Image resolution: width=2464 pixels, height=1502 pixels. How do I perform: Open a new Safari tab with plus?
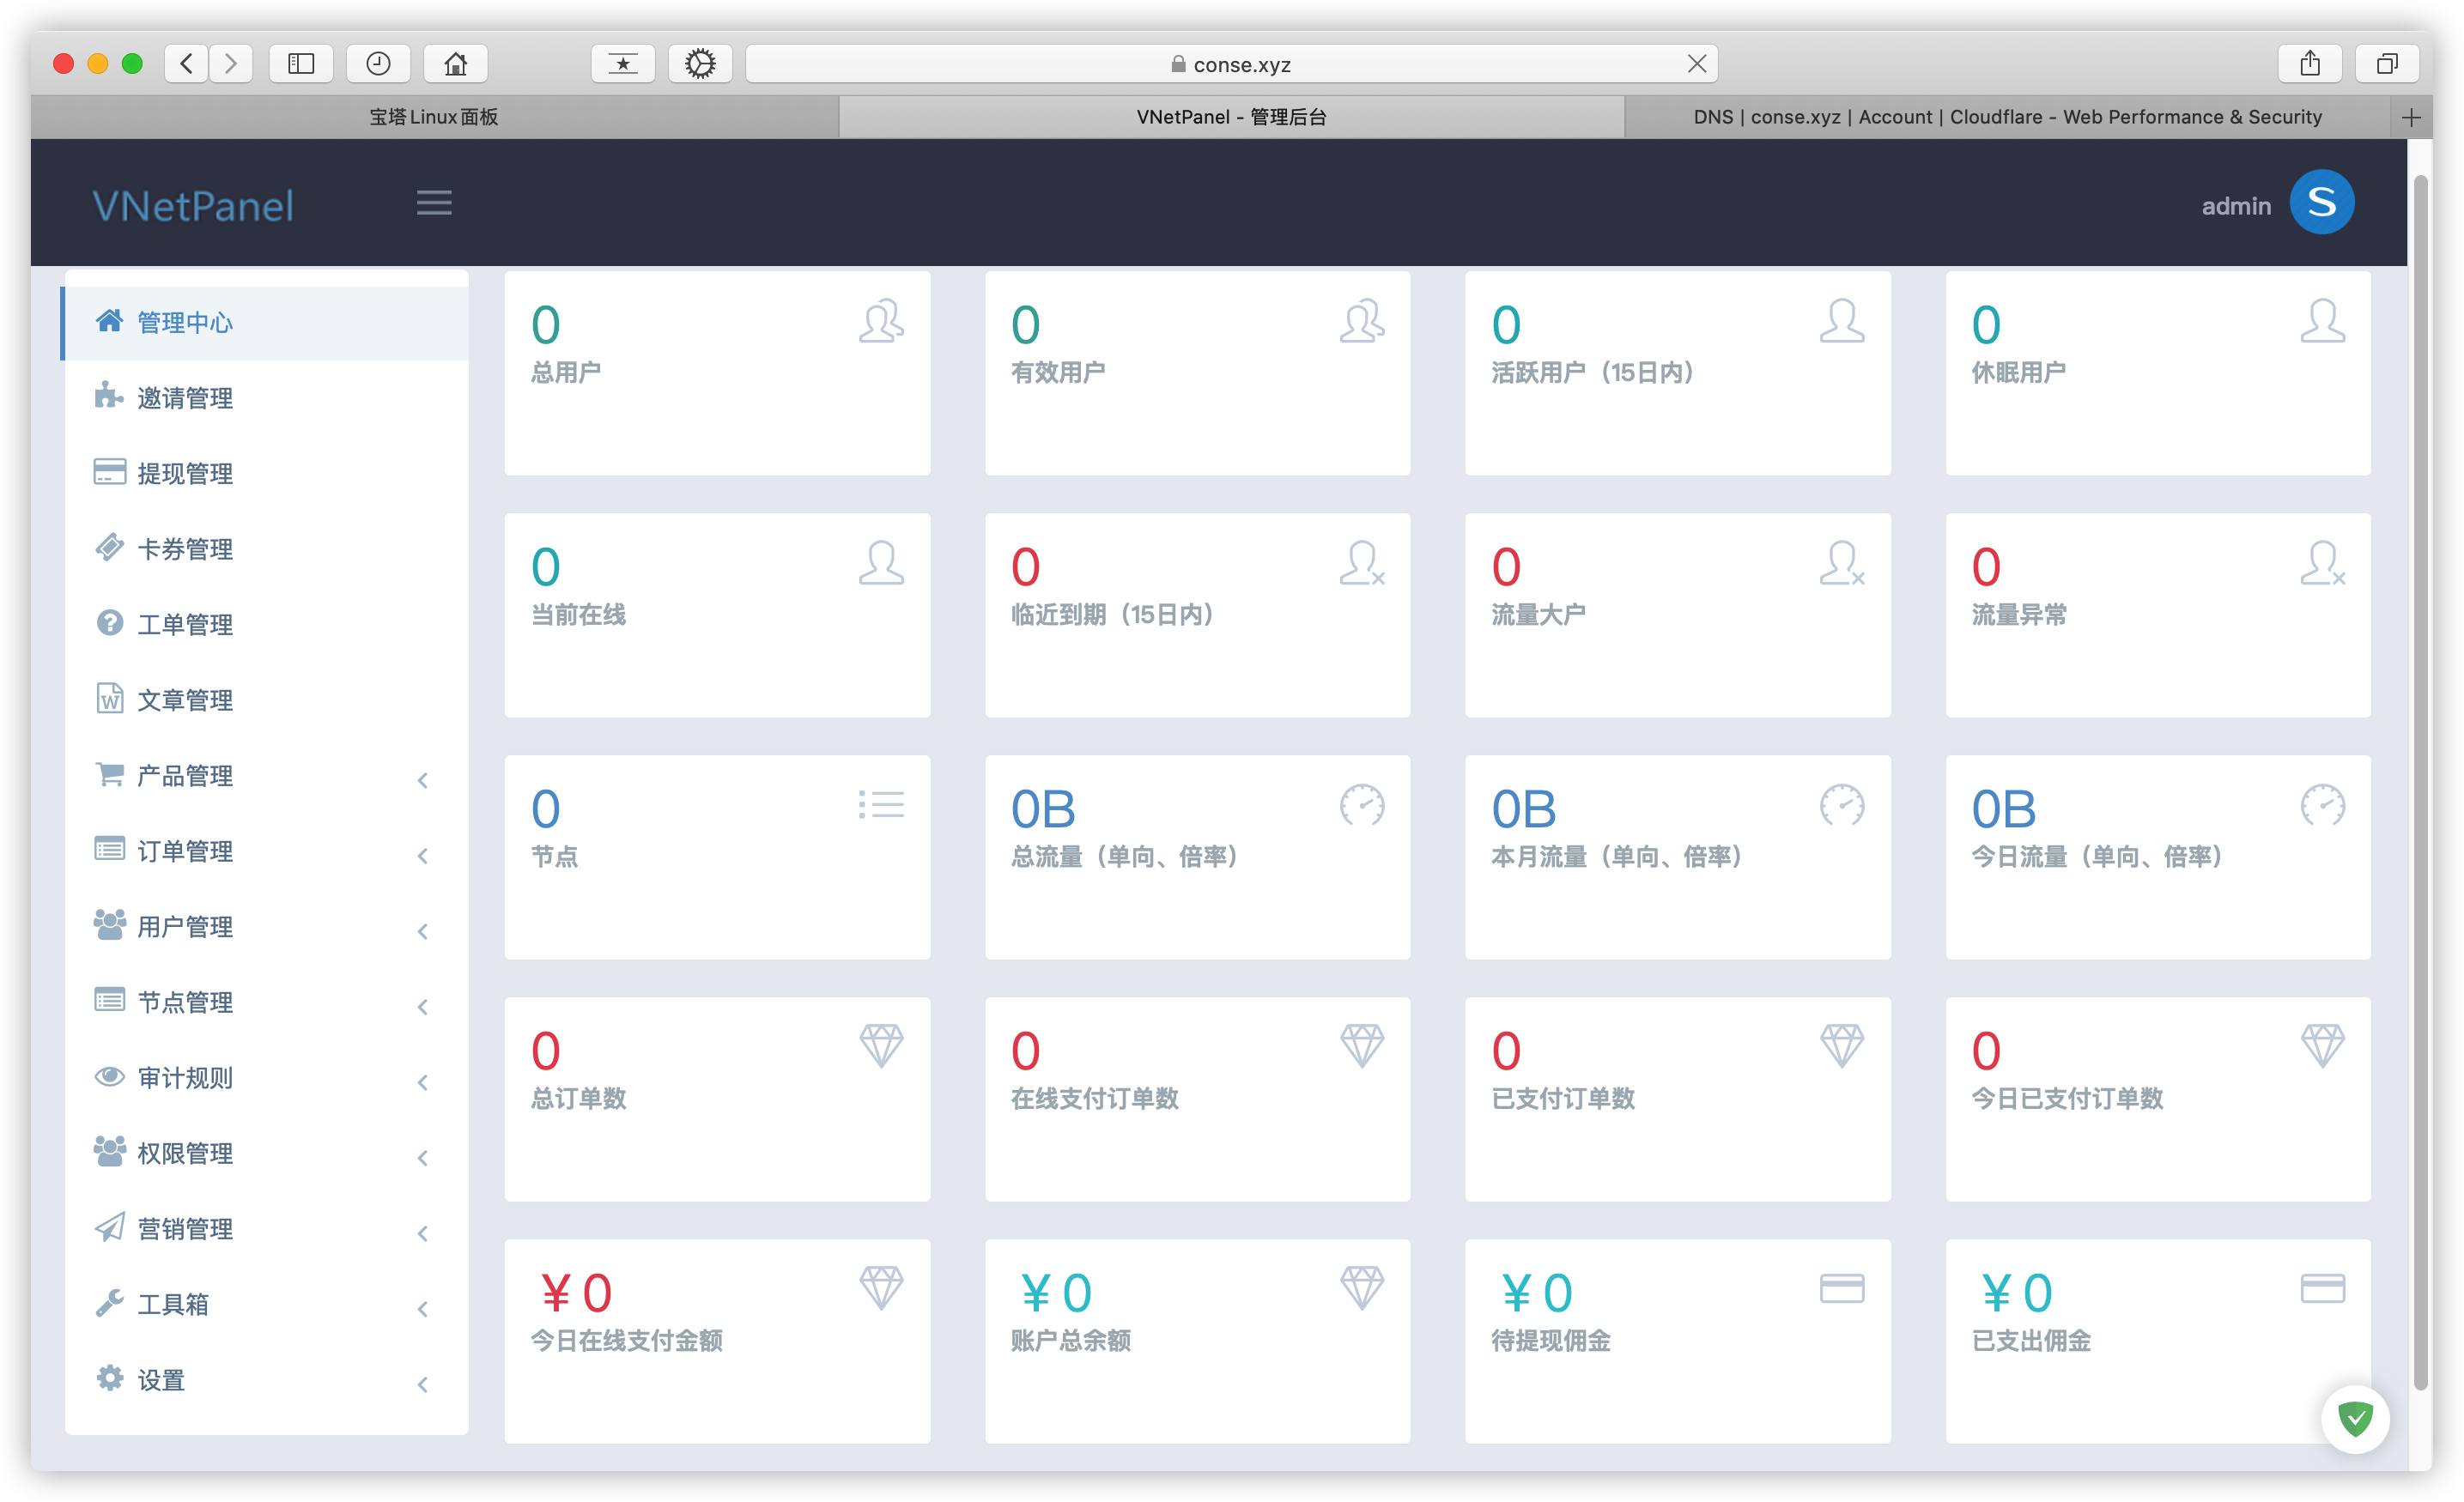point(2411,117)
